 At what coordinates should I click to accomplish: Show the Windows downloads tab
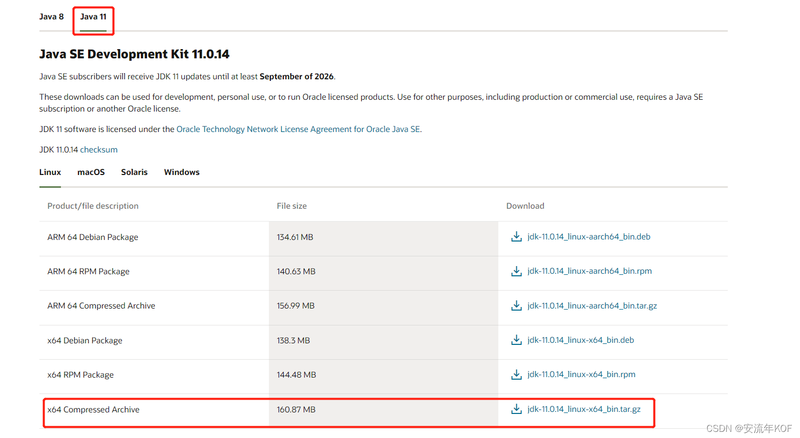pyautogui.click(x=182, y=172)
